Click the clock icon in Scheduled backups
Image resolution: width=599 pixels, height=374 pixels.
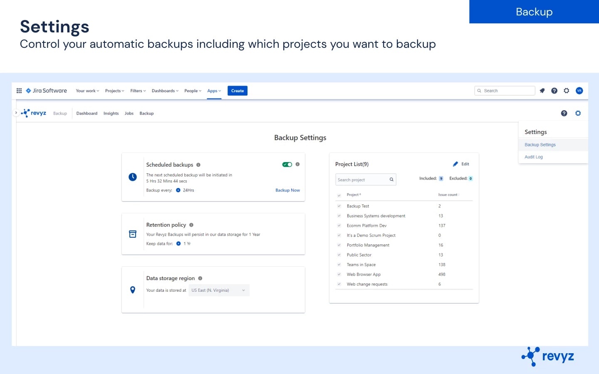pos(133,177)
